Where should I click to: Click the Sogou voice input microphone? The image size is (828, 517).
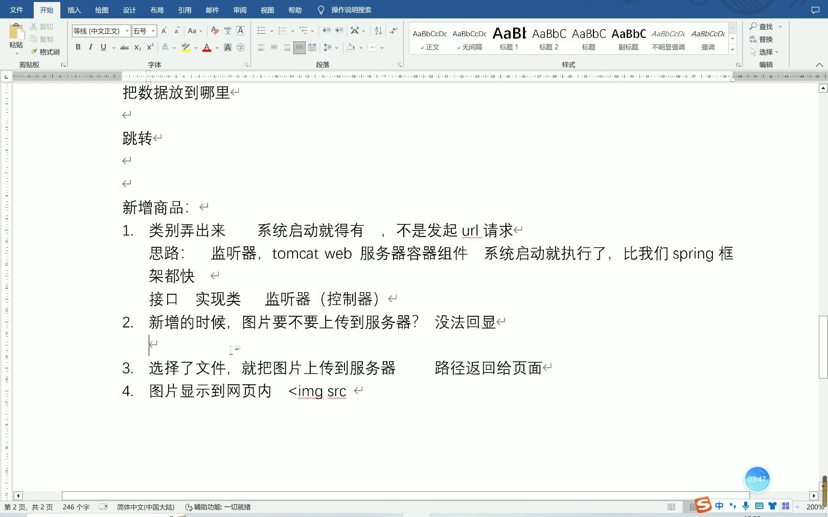tap(746, 506)
